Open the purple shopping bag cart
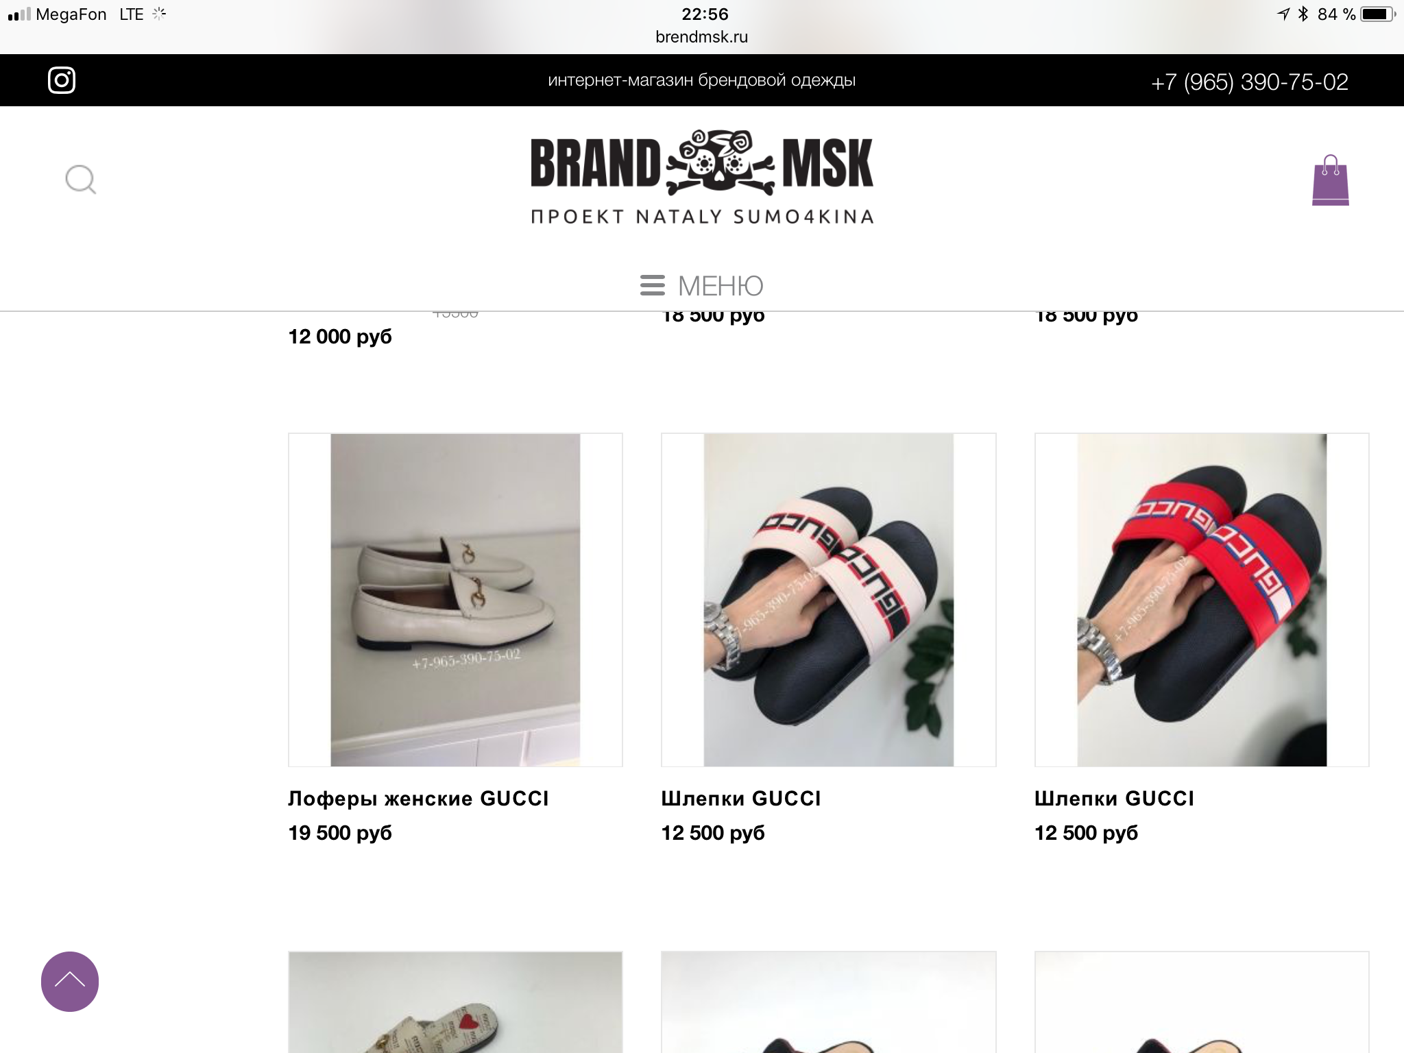Viewport: 1404px width, 1053px height. coord(1330,180)
